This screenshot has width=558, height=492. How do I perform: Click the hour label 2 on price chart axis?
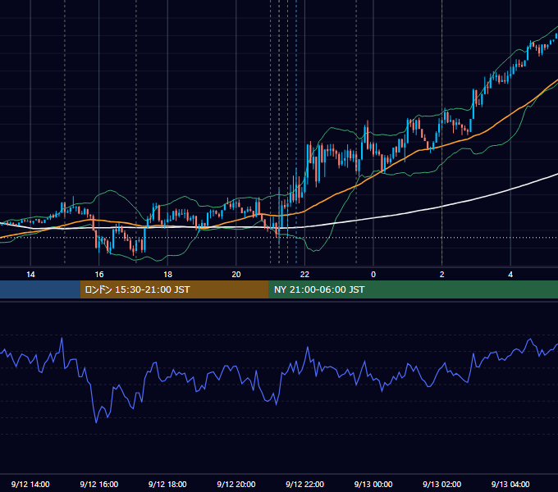pos(441,275)
